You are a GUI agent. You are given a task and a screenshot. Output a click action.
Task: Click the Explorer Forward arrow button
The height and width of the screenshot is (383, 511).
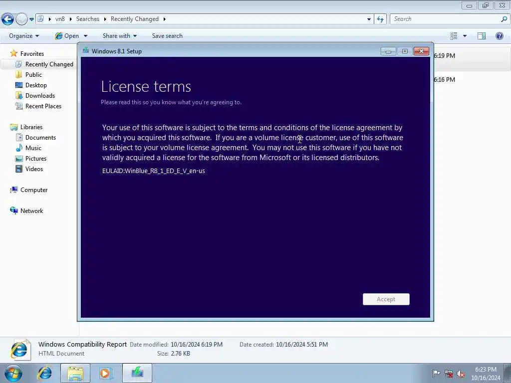point(21,19)
